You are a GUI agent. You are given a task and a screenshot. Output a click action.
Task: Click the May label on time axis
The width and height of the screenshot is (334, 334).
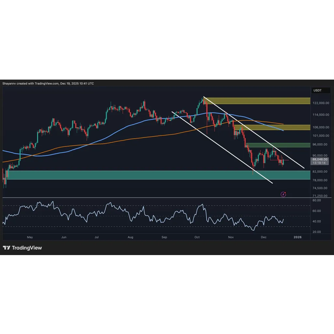click(x=30, y=237)
